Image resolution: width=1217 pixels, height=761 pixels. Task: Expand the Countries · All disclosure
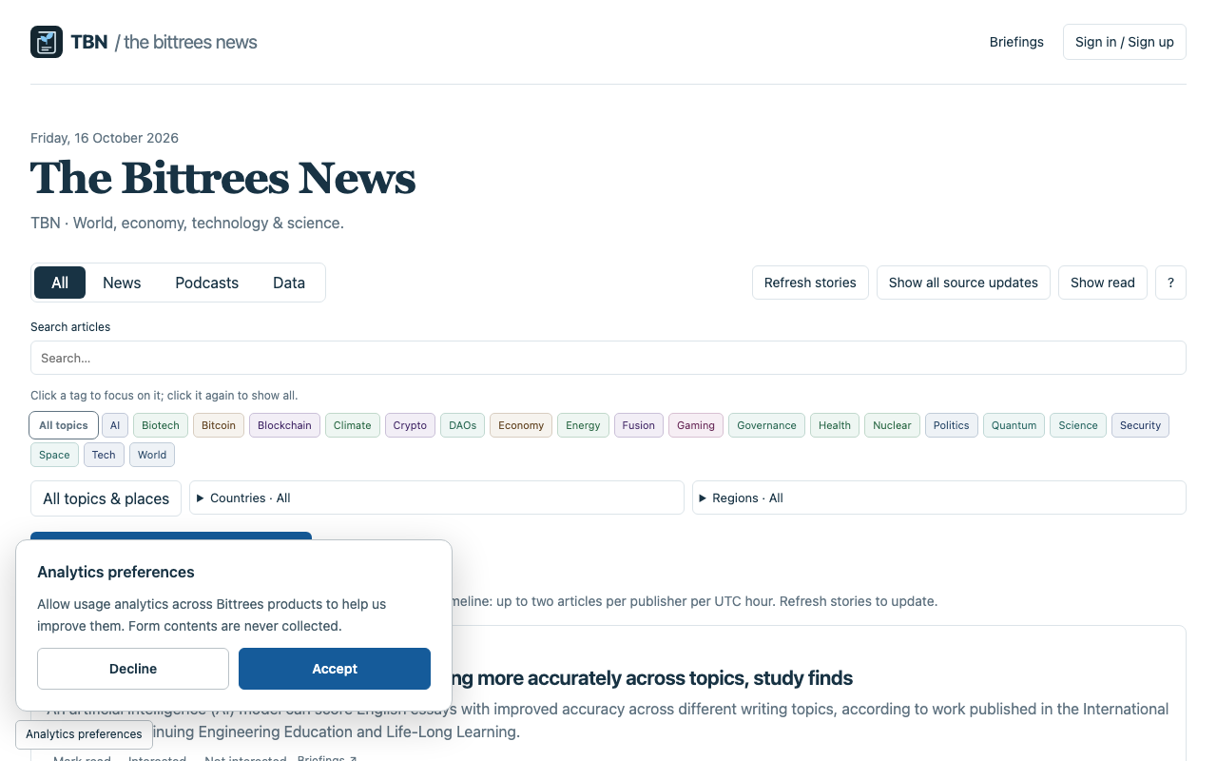pos(436,498)
